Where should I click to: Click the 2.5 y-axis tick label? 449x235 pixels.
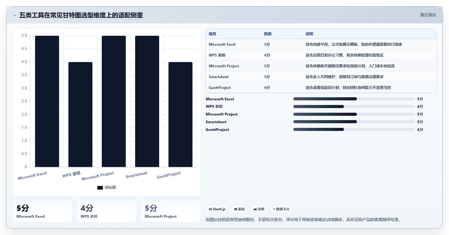click(x=24, y=101)
